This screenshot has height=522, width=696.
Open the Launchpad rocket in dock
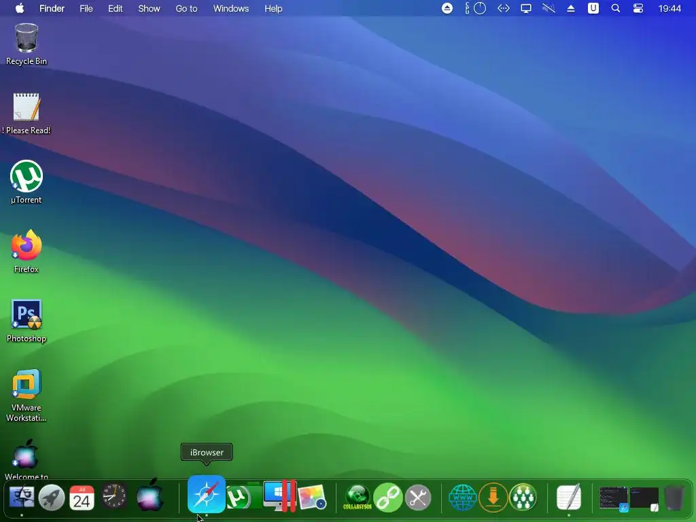click(x=52, y=497)
